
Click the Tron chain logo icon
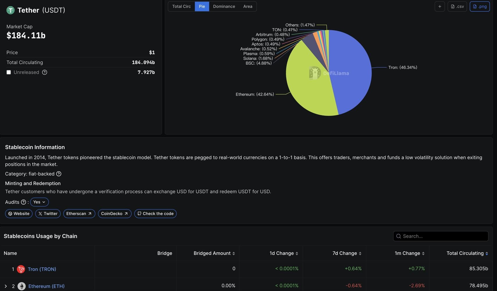pyautogui.click(x=21, y=269)
